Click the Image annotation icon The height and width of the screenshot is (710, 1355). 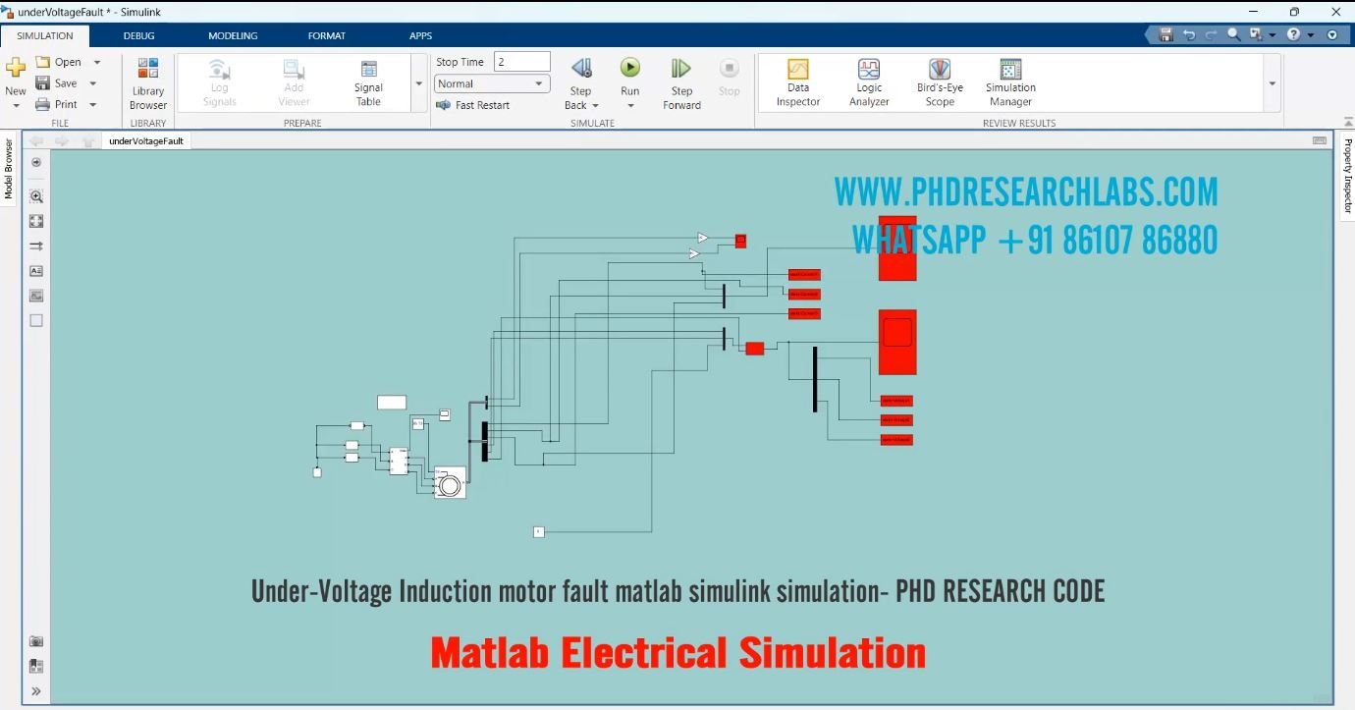click(x=36, y=296)
